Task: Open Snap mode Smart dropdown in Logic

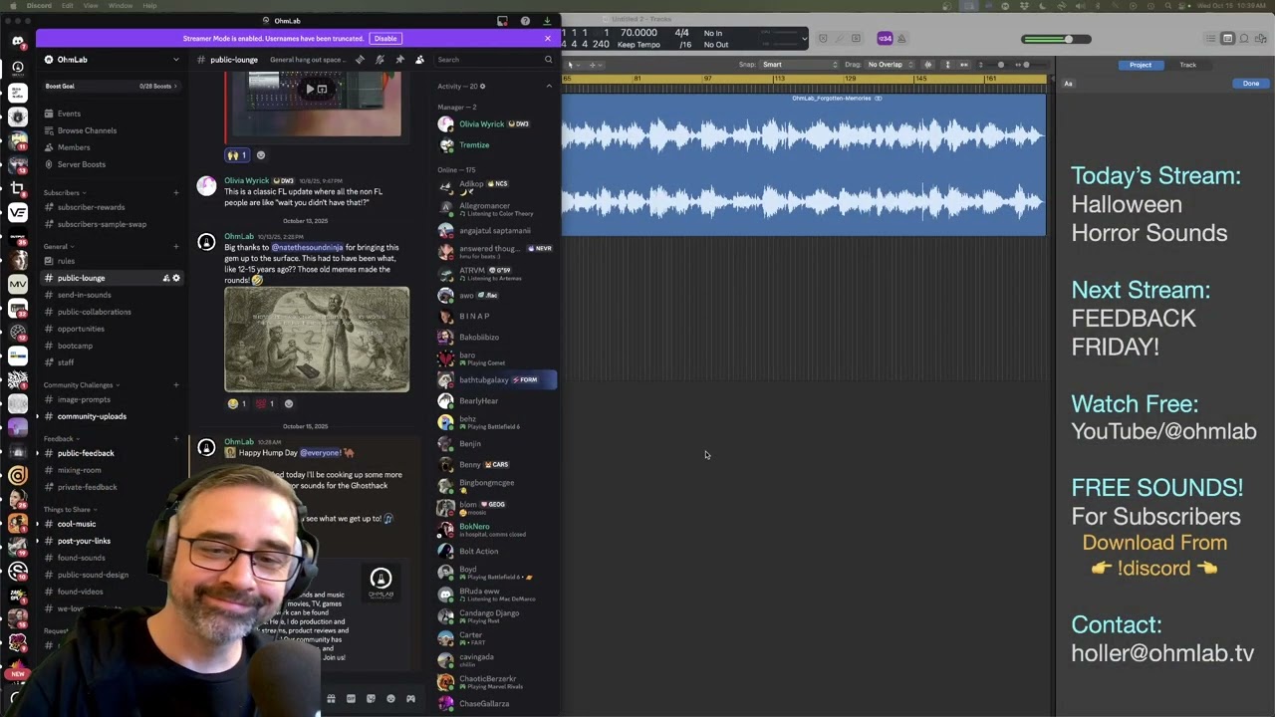Action: point(799,65)
